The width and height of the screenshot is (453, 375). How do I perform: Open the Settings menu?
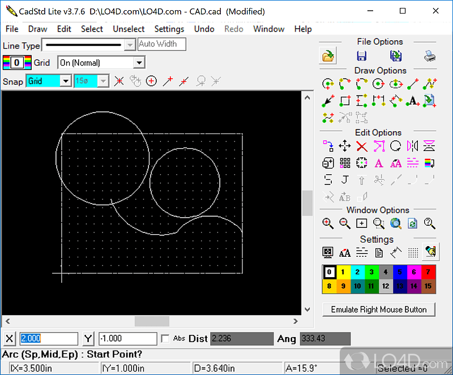(x=169, y=29)
